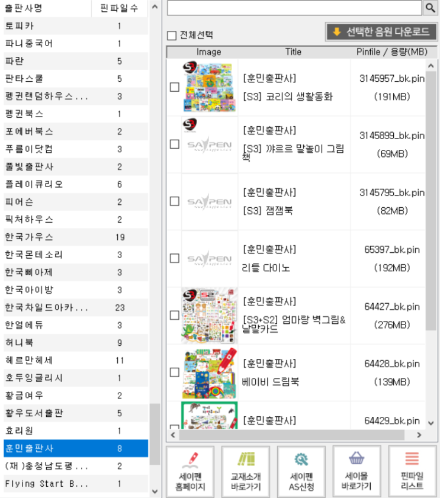Click the search magnifier icon
This screenshot has width=440, height=498.
point(430,8)
